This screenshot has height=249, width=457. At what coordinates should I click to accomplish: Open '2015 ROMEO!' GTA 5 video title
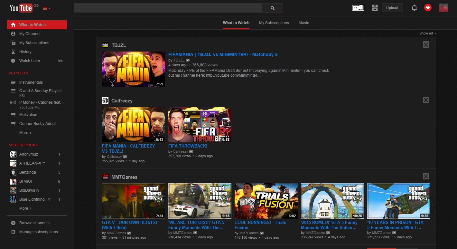pyautogui.click(x=329, y=225)
